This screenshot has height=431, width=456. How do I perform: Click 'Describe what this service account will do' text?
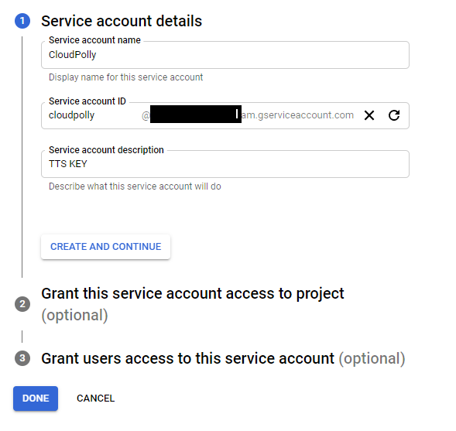[135, 186]
